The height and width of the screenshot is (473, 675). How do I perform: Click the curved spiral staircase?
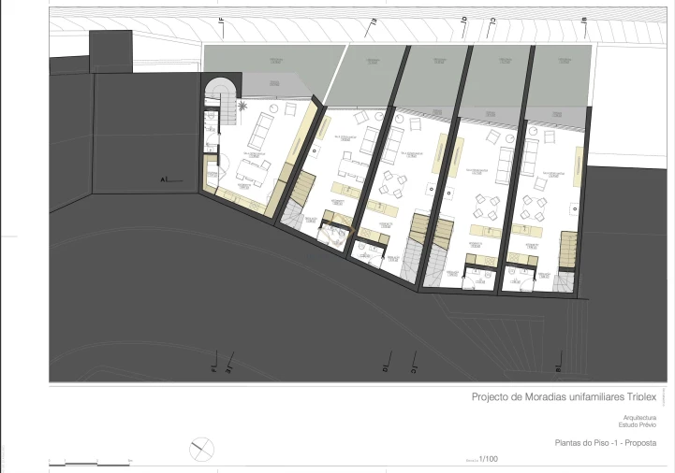click(x=221, y=92)
